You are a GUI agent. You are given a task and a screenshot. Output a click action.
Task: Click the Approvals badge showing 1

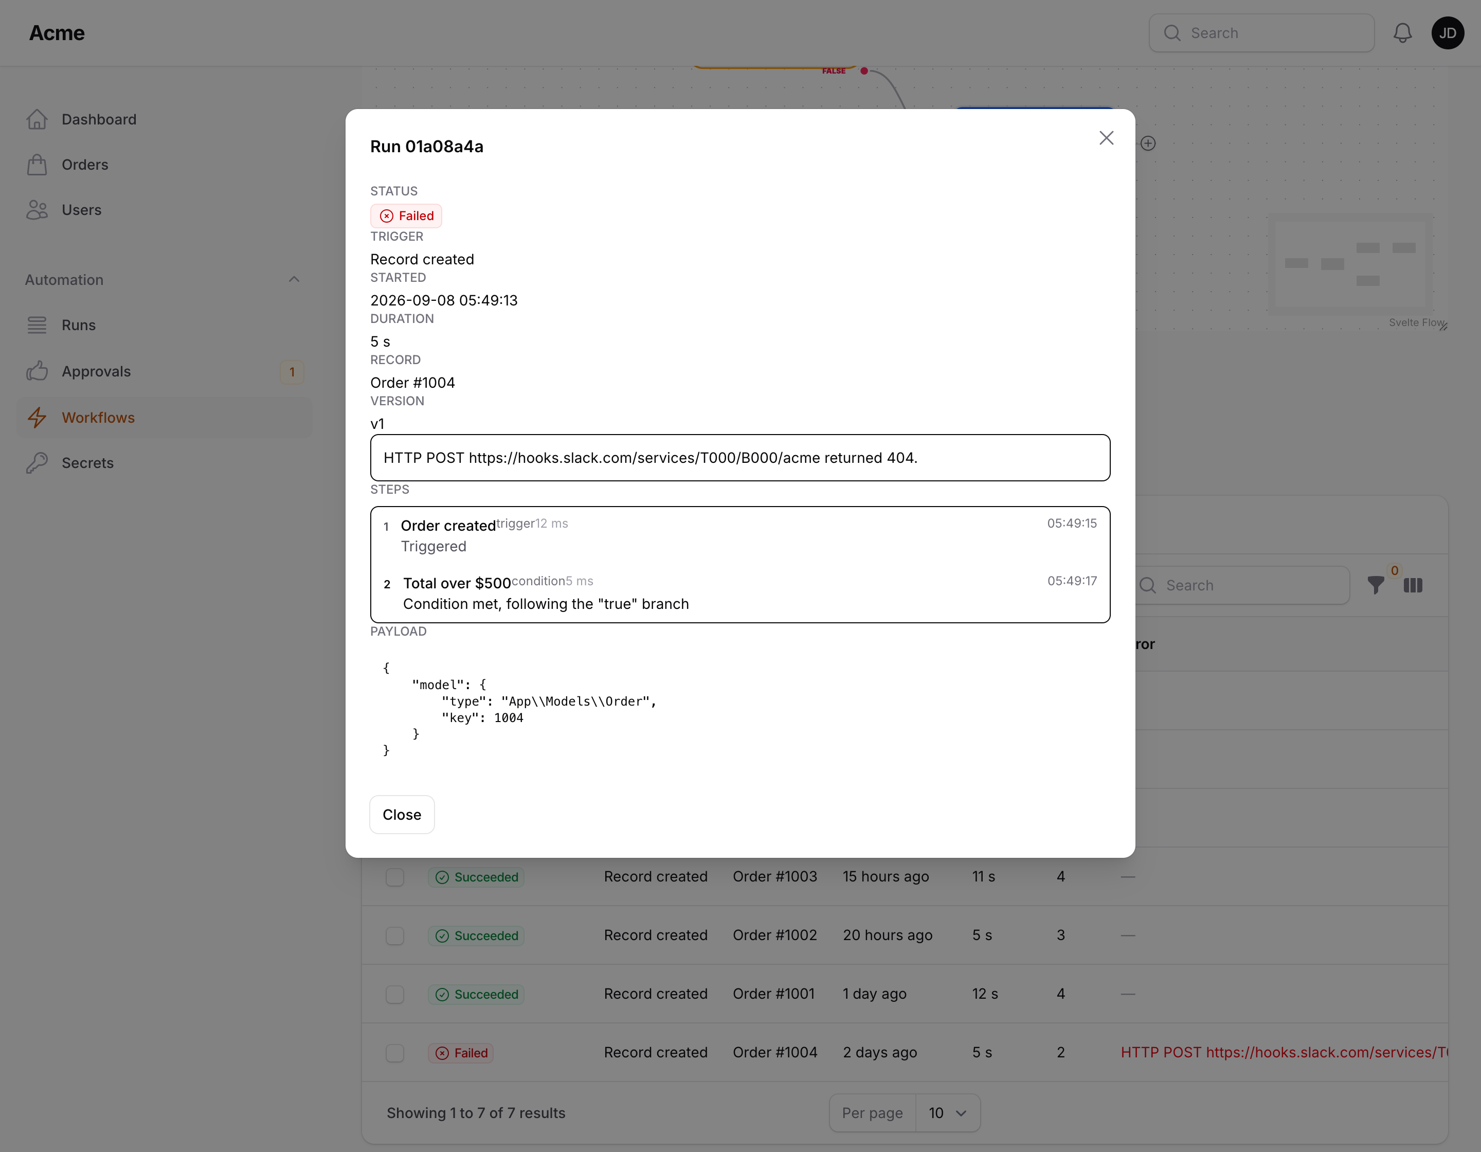point(292,371)
